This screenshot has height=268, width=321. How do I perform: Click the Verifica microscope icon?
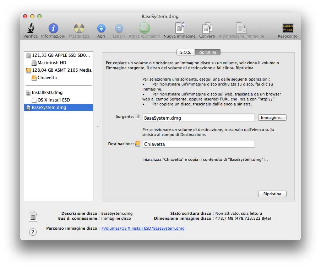31,28
